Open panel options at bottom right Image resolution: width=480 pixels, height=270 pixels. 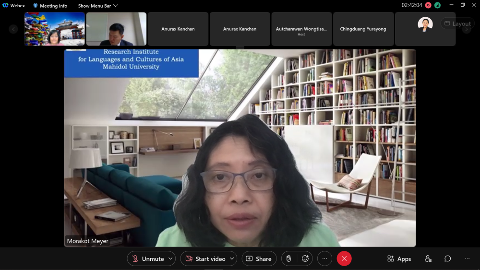point(467,259)
